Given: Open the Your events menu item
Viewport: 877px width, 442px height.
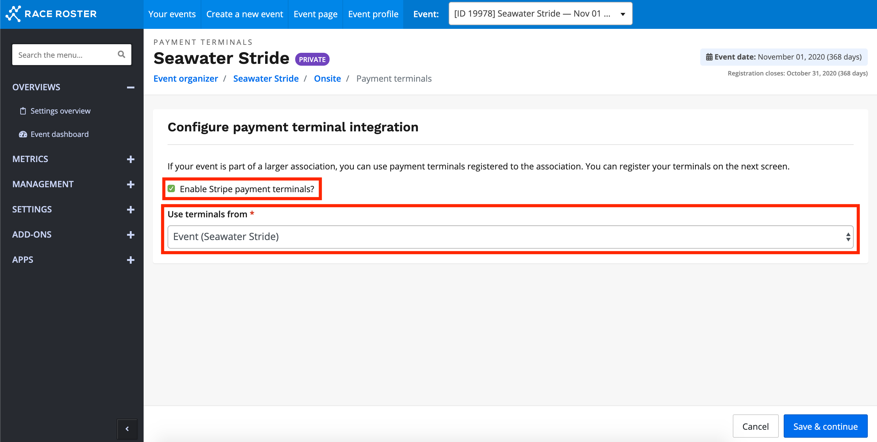Looking at the screenshot, I should point(172,14).
